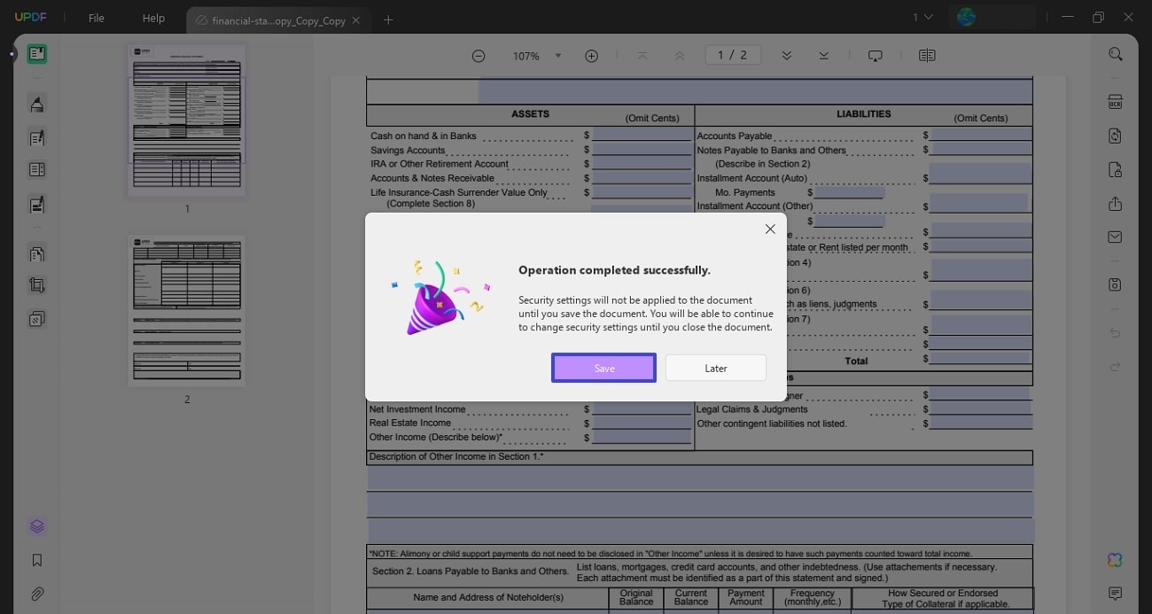Go to the next page arrow

point(786,56)
